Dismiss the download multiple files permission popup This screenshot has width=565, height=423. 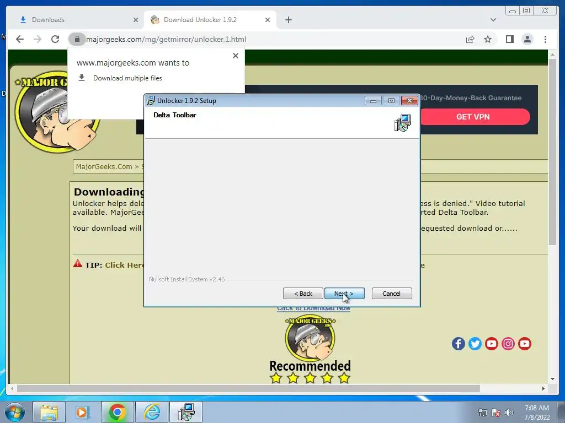pos(235,56)
